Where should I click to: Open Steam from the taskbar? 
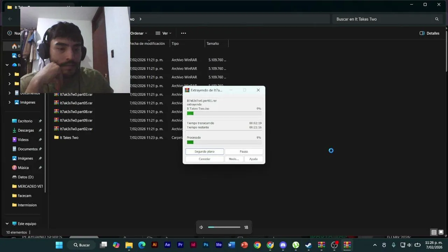[308, 245]
